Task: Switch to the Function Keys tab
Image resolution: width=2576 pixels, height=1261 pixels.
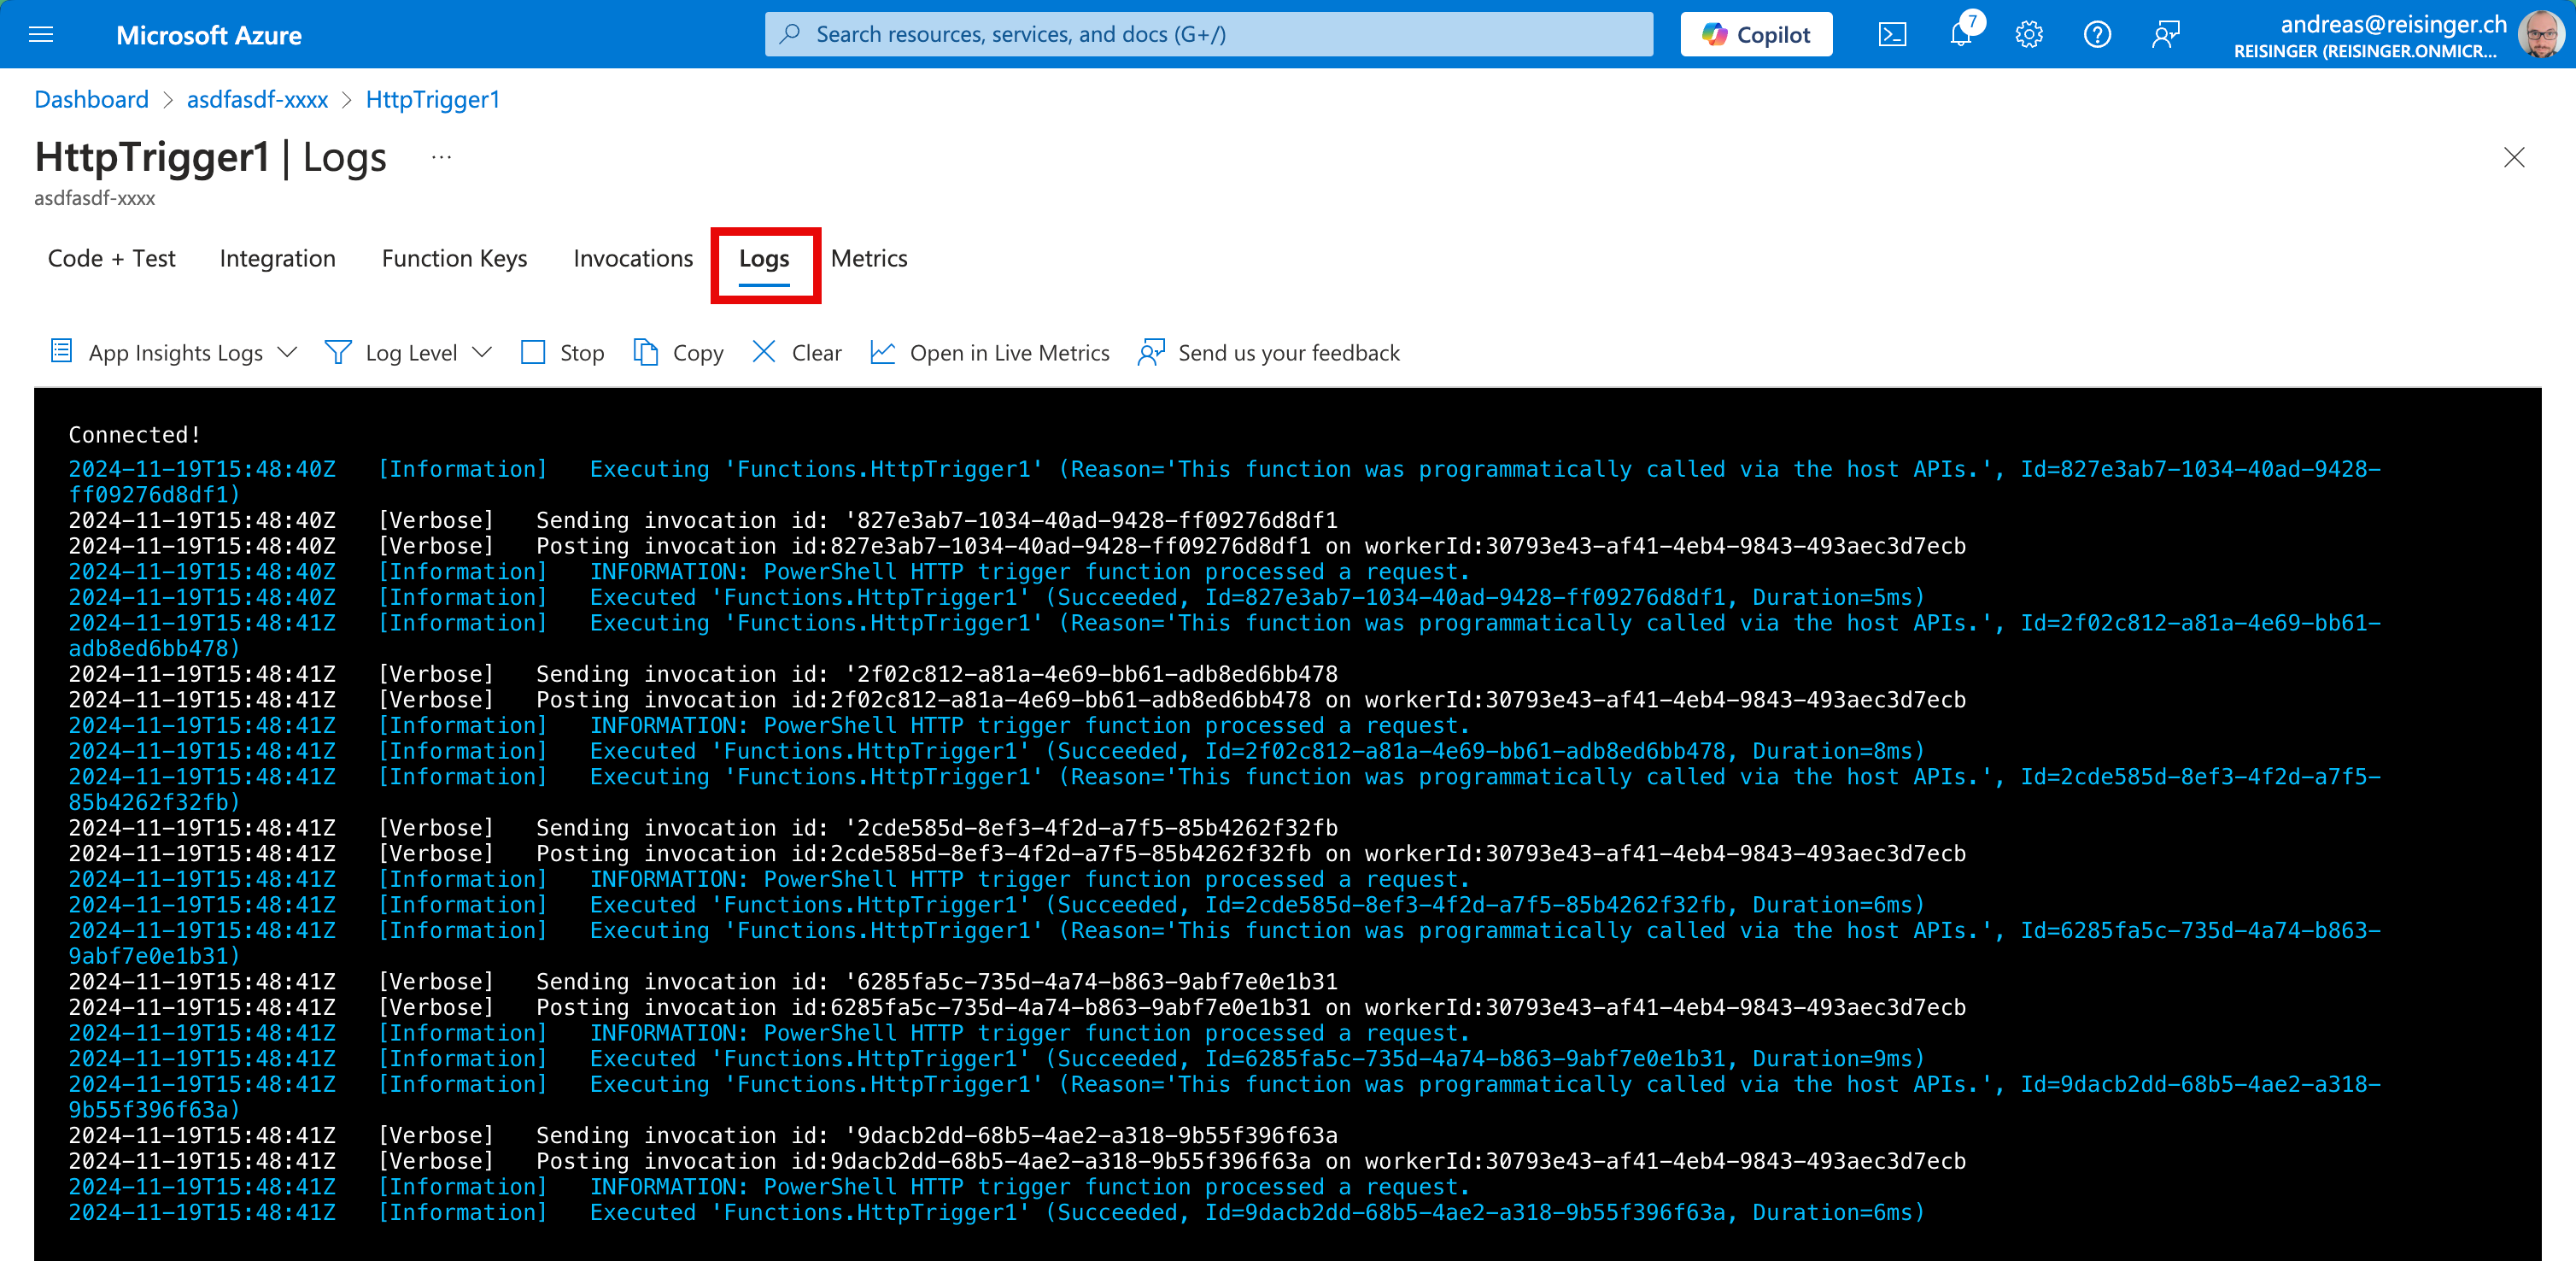Action: pyautogui.click(x=454, y=259)
